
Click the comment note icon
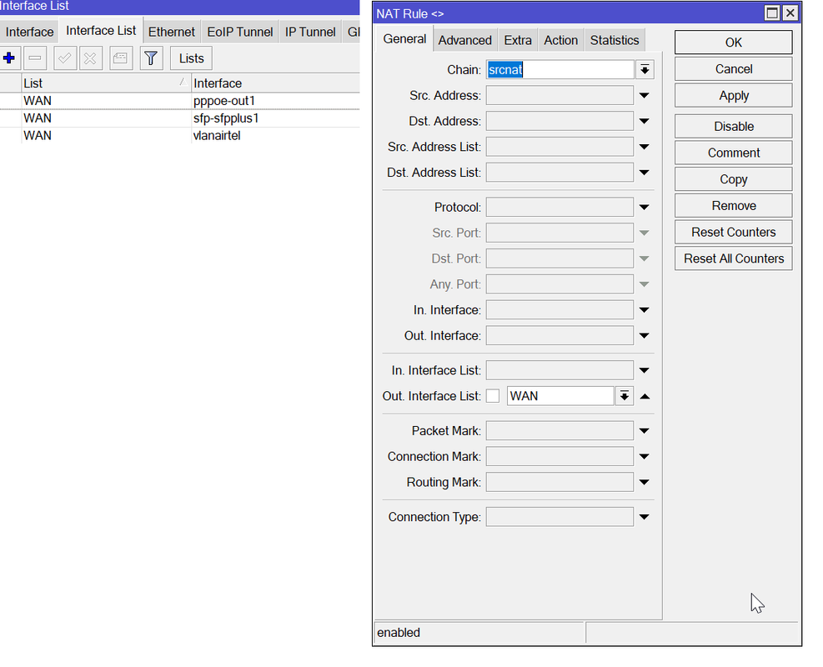(121, 58)
